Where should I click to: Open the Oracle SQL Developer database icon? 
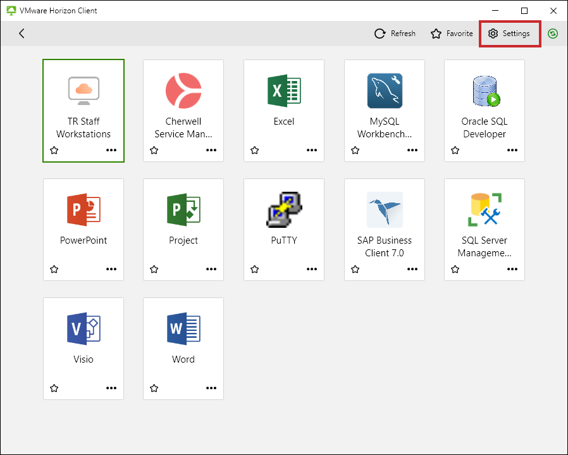(486, 90)
